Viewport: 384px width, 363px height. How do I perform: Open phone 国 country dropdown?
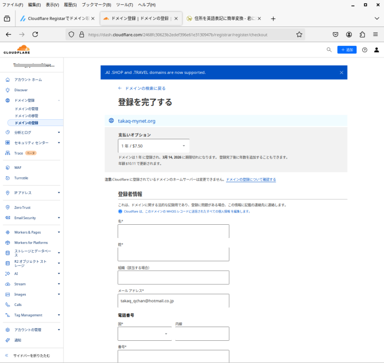[145, 333]
